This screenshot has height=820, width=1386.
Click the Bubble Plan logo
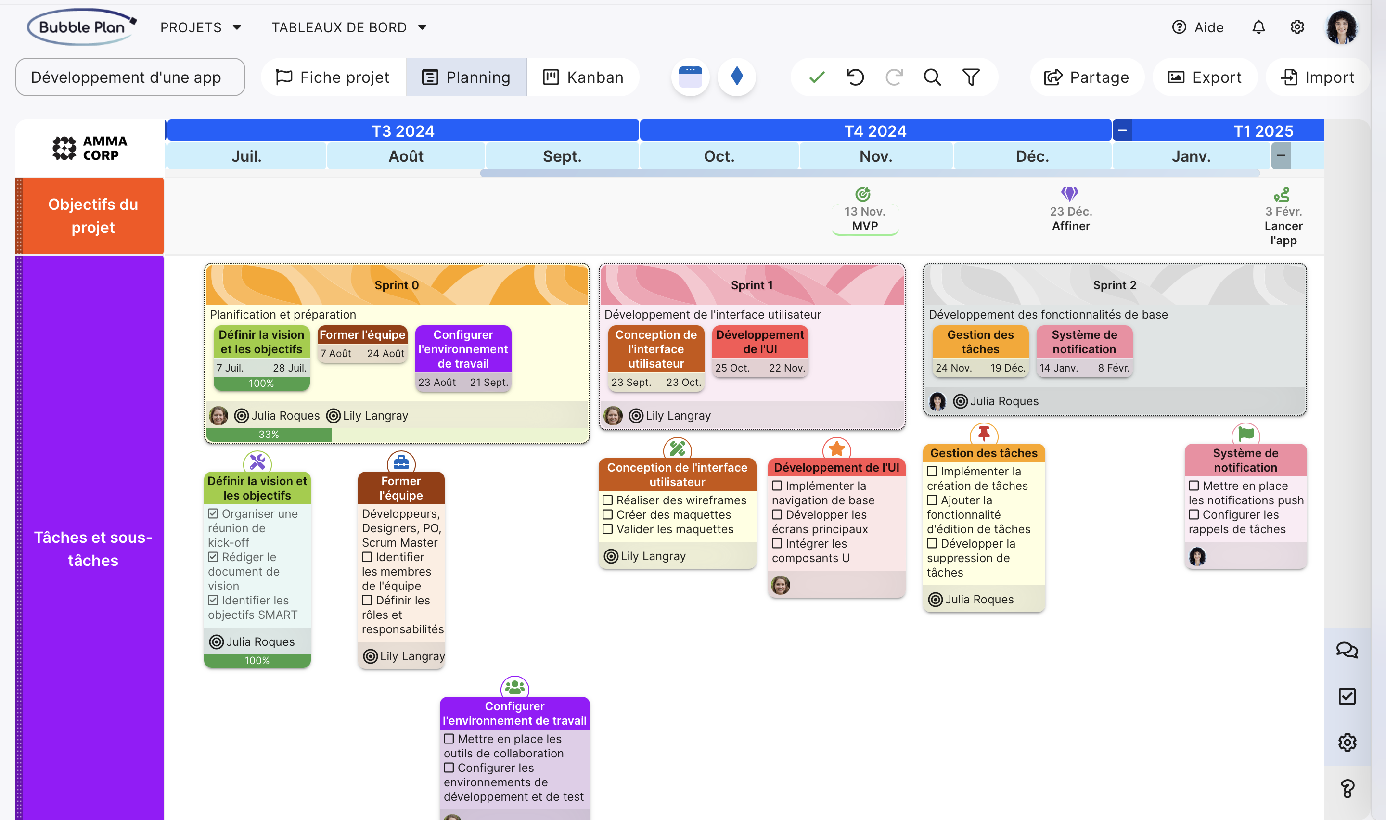[x=82, y=26]
